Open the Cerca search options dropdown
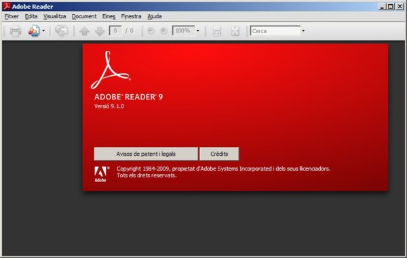The width and height of the screenshot is (407, 258). (x=303, y=31)
